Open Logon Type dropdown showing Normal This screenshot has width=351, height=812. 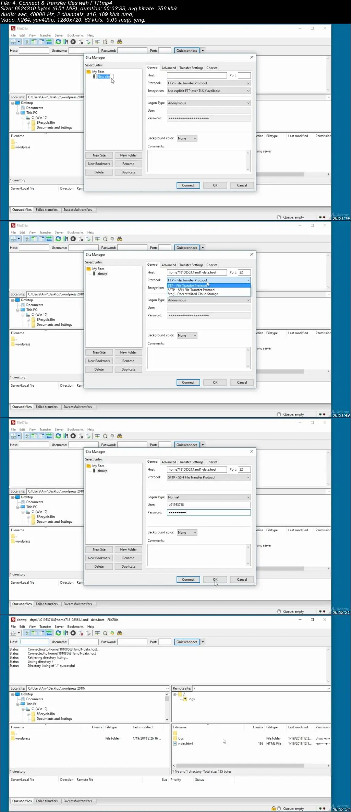(209, 497)
